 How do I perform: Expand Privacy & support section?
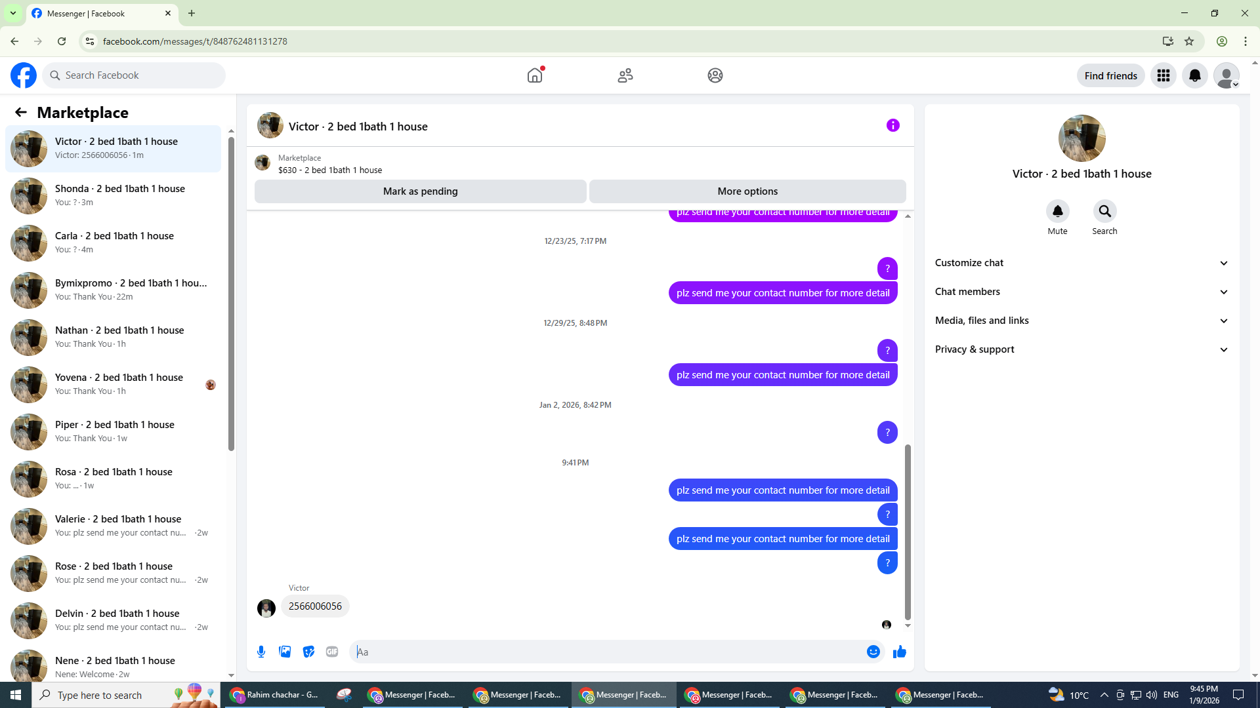tap(1081, 349)
